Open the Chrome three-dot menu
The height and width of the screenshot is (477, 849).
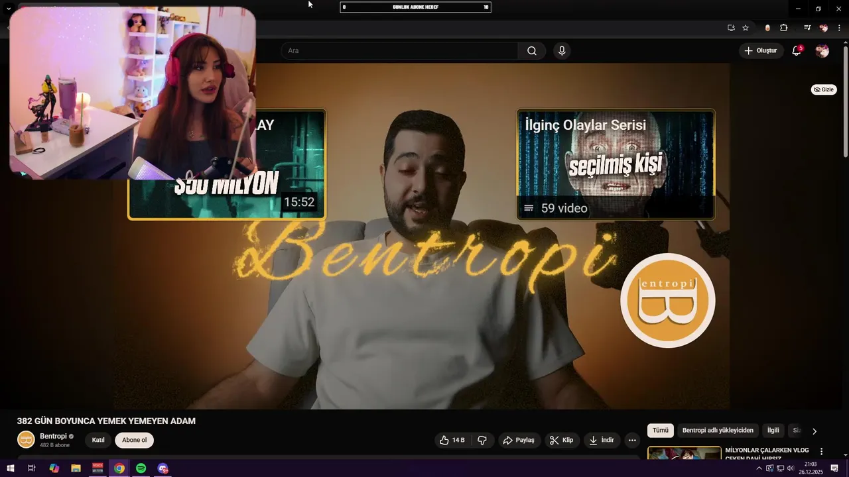point(839,28)
